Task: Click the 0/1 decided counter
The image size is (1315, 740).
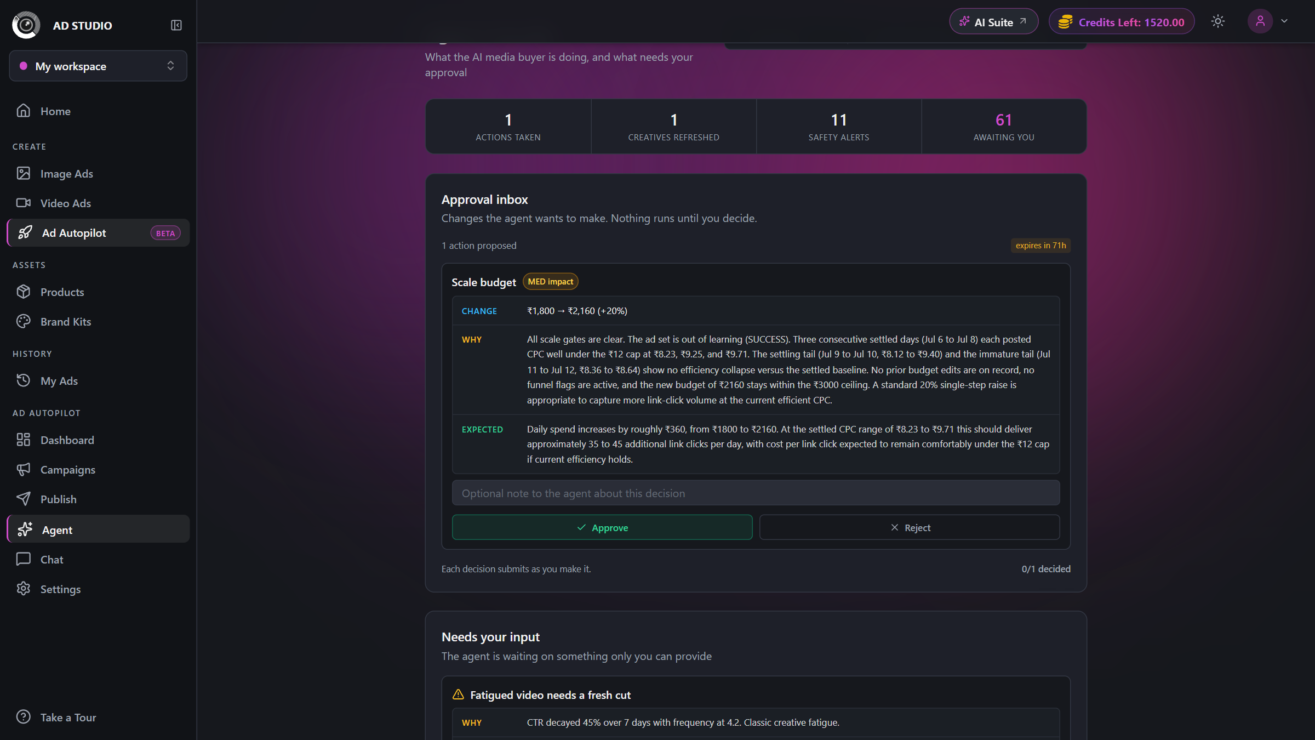Action: [1046, 568]
